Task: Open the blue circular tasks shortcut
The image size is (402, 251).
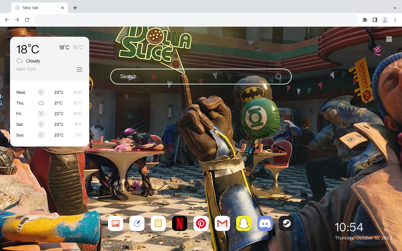Action: (x=137, y=223)
